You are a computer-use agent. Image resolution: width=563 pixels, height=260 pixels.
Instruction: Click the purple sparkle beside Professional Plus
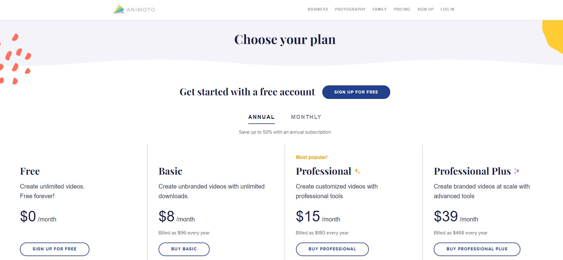516,171
